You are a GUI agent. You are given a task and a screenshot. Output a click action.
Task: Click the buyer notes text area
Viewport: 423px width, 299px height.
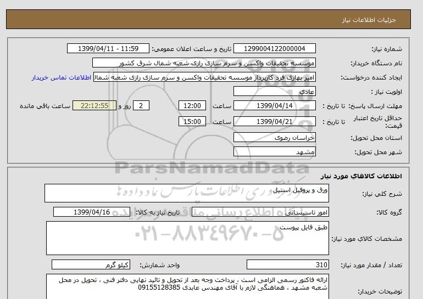187,286
